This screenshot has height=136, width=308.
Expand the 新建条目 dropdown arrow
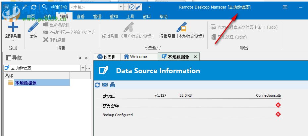point(13,41)
